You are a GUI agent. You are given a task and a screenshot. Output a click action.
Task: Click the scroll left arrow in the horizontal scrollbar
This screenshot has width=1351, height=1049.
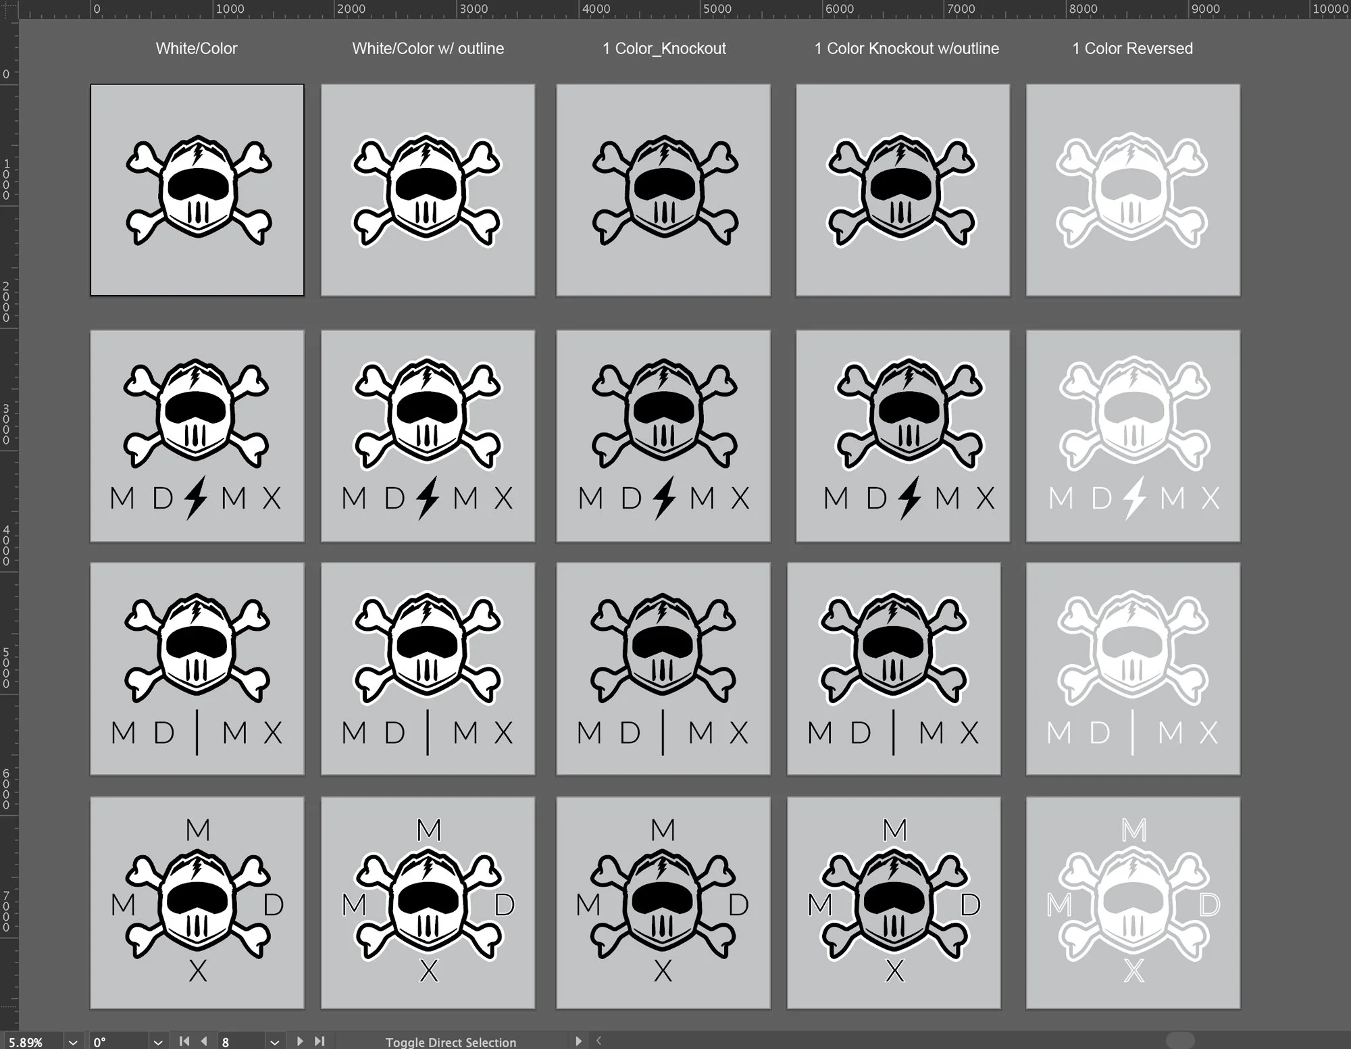(598, 1041)
